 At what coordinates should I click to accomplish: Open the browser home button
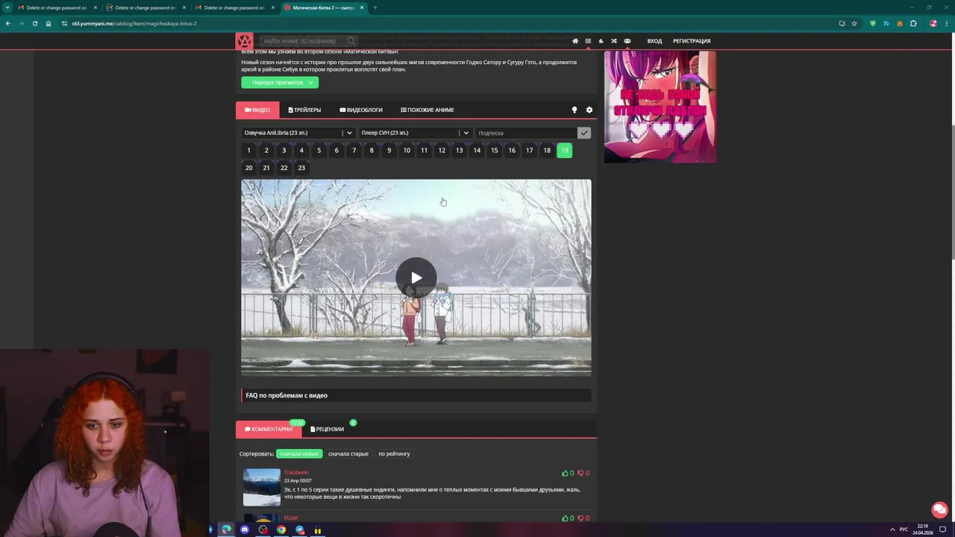[48, 23]
